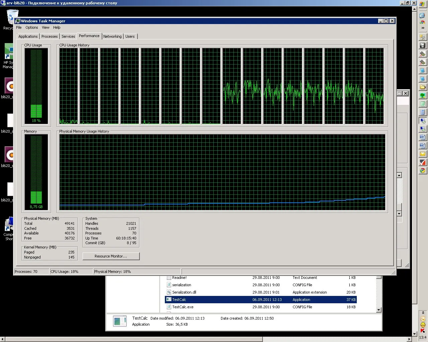
Task: Click the TestCalc thumbnail in the Explorer details pane
Action: [x=120, y=321]
